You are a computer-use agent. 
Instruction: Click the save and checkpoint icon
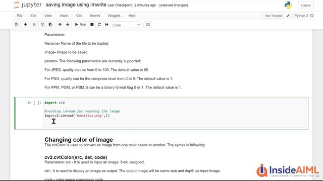coord(17,25)
